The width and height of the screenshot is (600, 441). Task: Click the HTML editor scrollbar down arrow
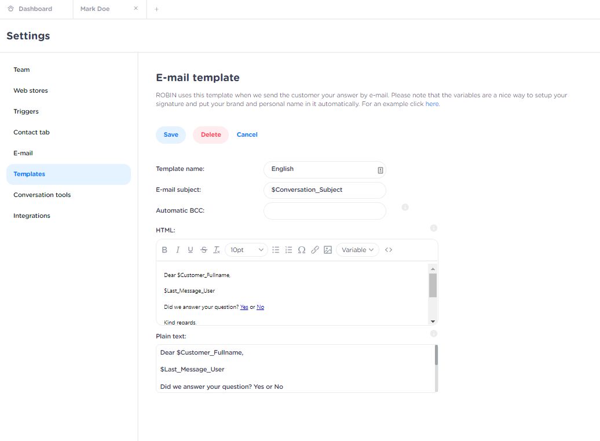[433, 321]
